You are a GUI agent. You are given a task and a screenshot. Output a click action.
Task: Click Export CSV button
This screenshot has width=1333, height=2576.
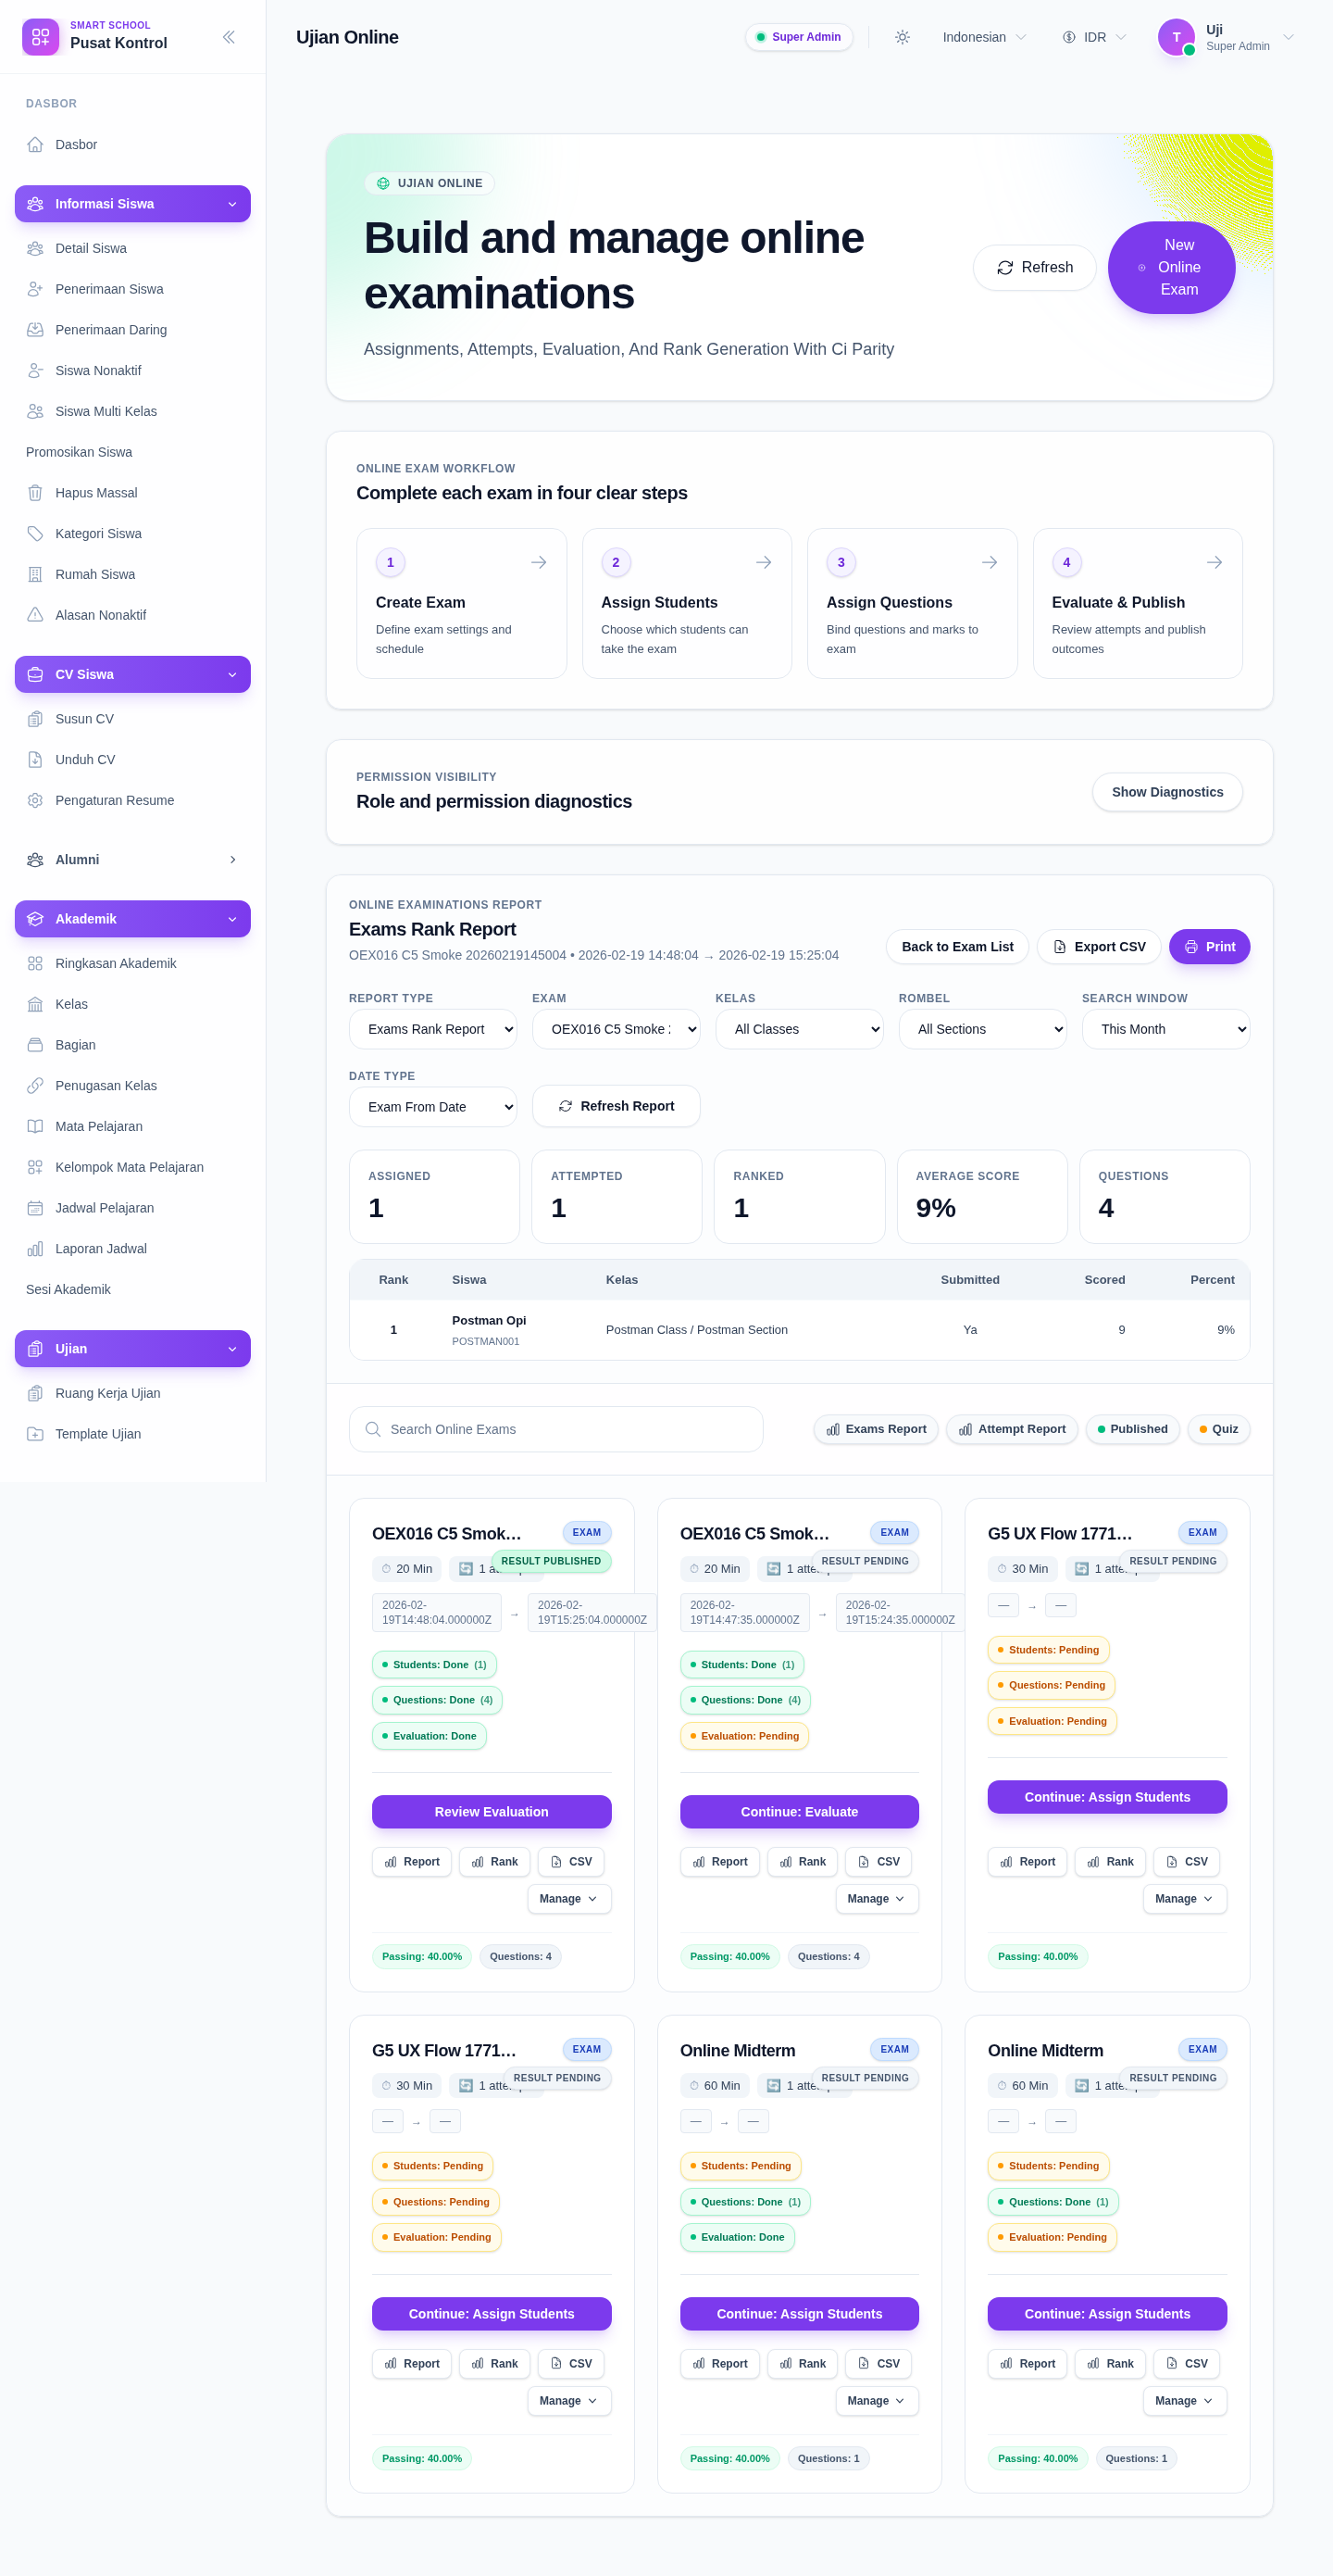pyautogui.click(x=1099, y=947)
